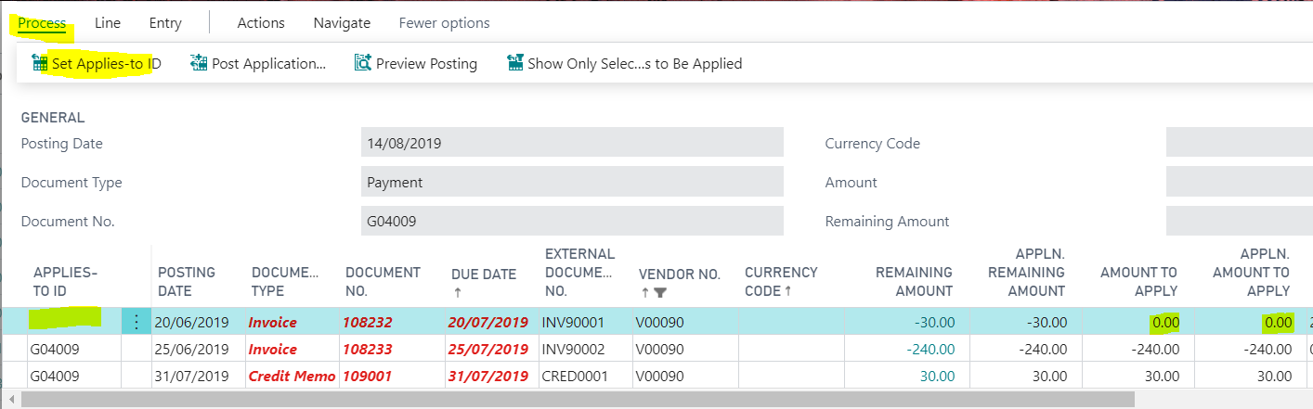Screen dimensions: 1313x409
Task: Open the Entry menu
Action: pyautogui.click(x=165, y=23)
